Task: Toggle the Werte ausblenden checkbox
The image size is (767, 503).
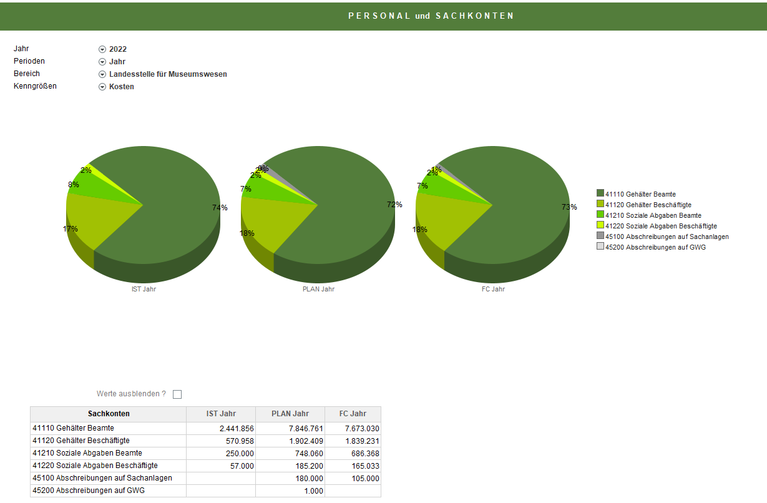Action: (177, 394)
